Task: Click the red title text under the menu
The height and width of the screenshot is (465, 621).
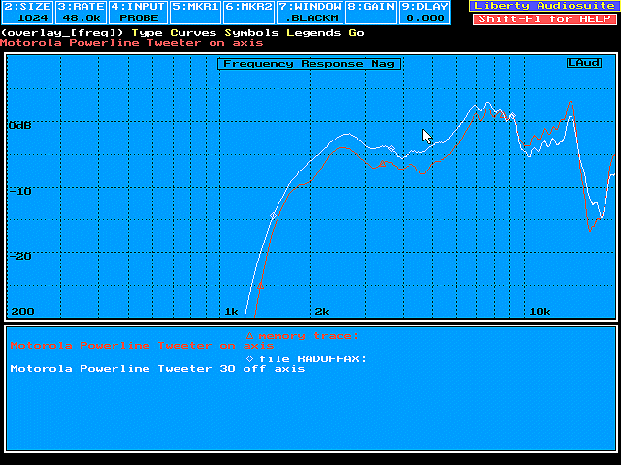Action: [132, 43]
